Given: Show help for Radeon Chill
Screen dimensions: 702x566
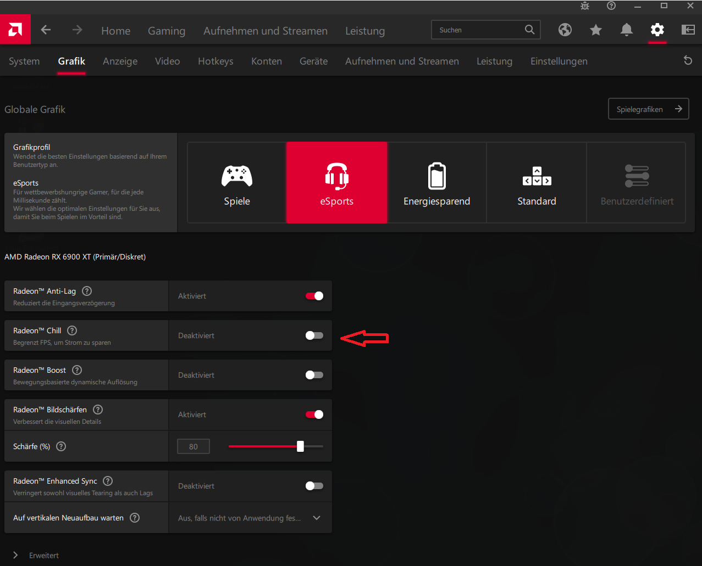Looking at the screenshot, I should pos(72,331).
